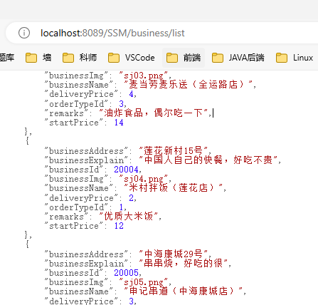318x305 pixels.
Task: Click the localhost:8089/SSM/business/list address field
Action: click(162, 33)
